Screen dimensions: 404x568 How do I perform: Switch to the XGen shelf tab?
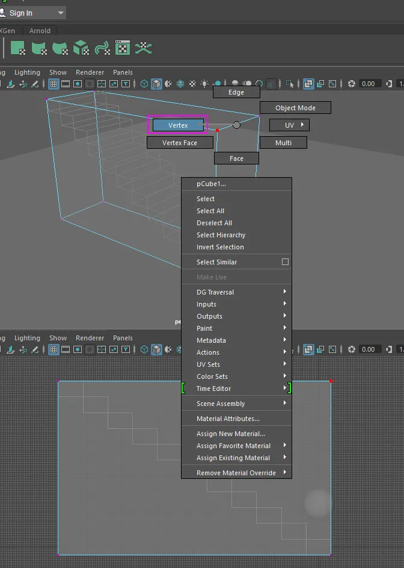pos(8,31)
